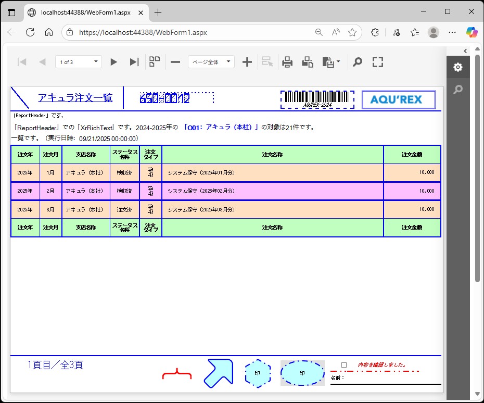Go to the next report page
The width and height of the screenshot is (484, 403).
click(113, 62)
